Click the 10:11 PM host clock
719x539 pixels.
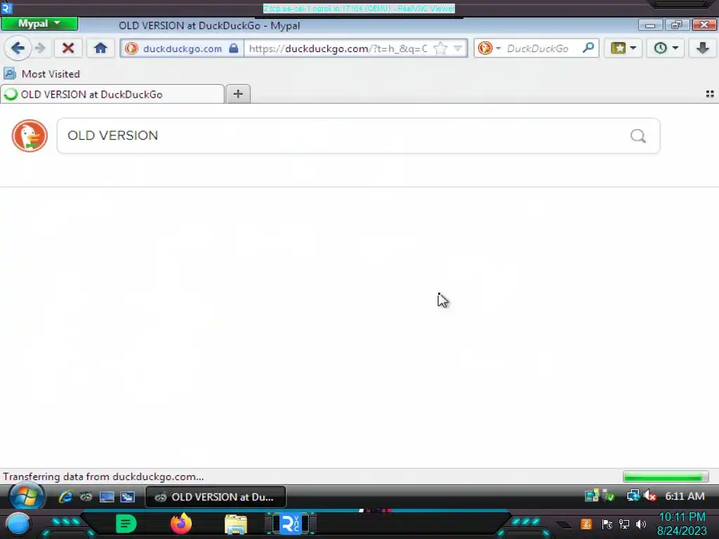tap(682, 517)
